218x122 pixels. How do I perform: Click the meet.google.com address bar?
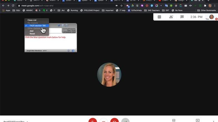click(x=67, y=6)
